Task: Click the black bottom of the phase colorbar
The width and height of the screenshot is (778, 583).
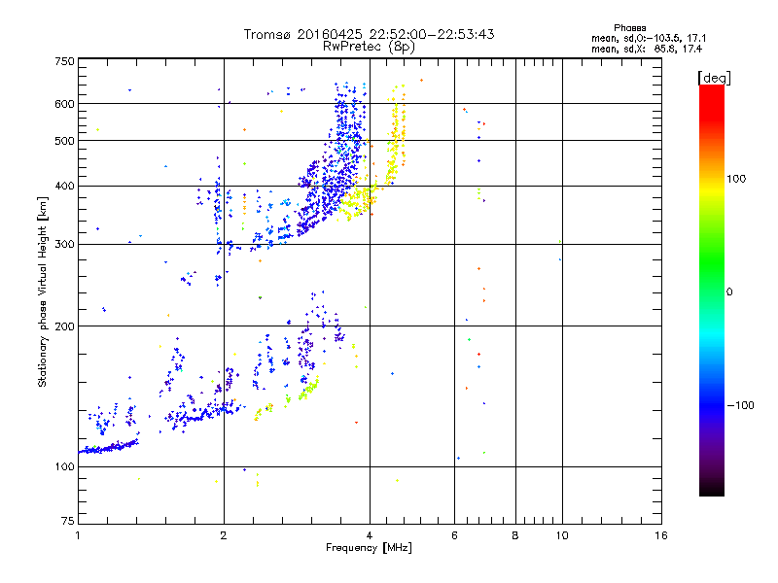Action: point(712,489)
